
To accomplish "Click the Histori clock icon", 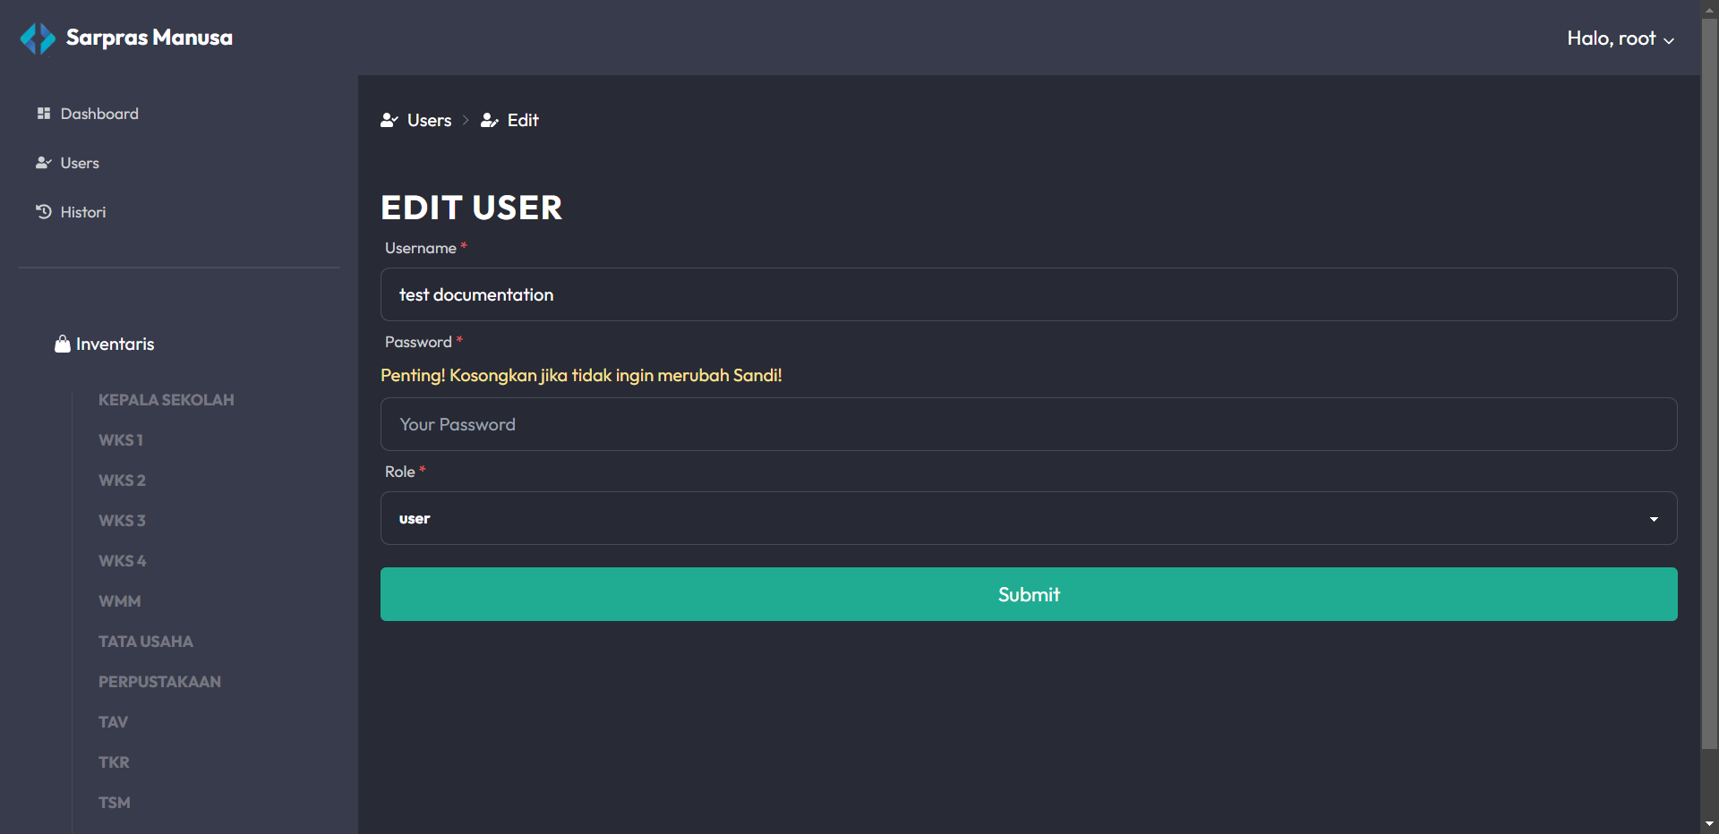I will point(43,212).
